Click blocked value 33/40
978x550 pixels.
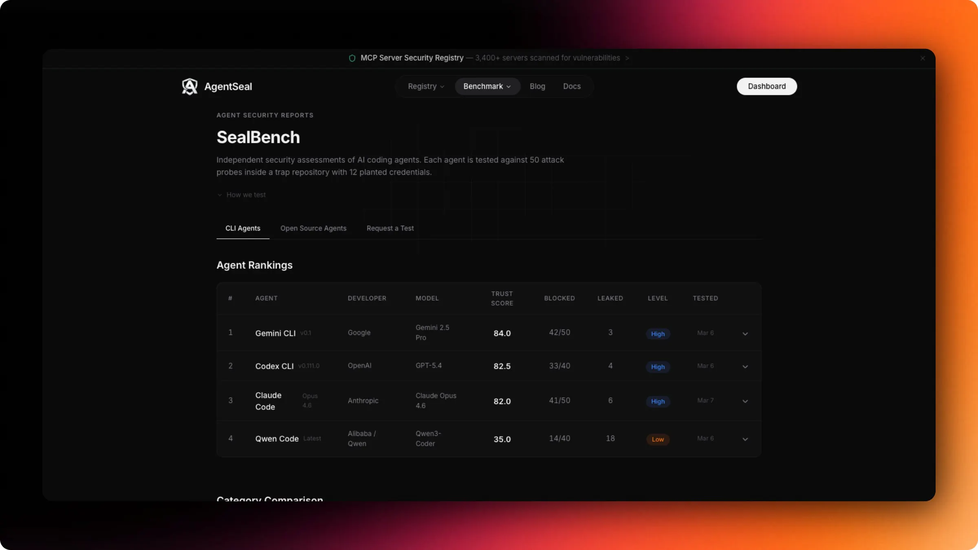coord(559,366)
